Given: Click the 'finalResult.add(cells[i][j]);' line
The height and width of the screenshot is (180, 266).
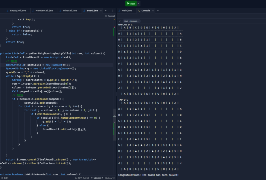Looking at the screenshot, I should pos(65,129).
